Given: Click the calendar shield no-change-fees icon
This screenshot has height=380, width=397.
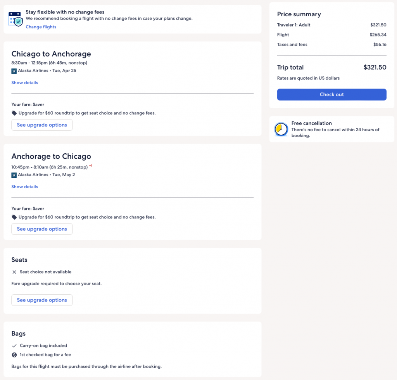Looking at the screenshot, I should pos(16,19).
